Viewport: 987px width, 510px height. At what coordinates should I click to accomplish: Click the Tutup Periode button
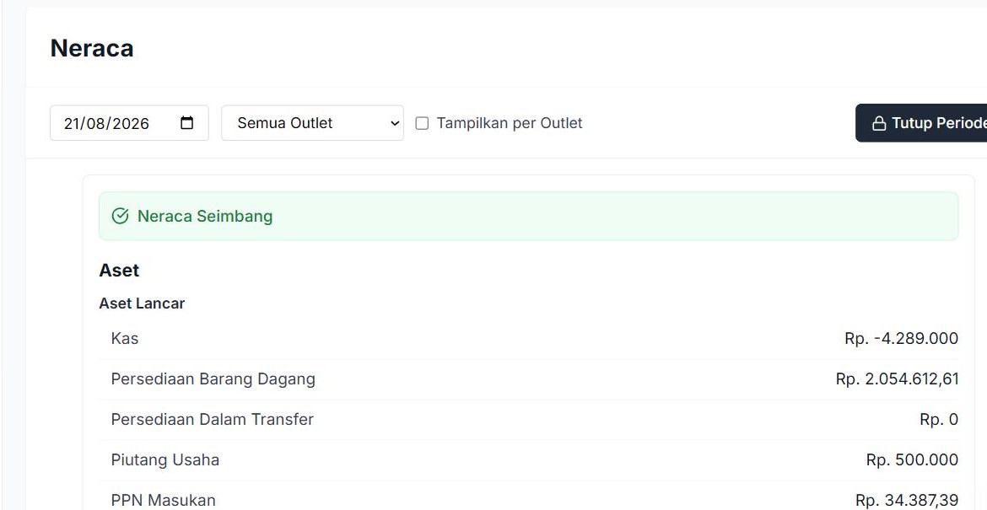click(921, 122)
